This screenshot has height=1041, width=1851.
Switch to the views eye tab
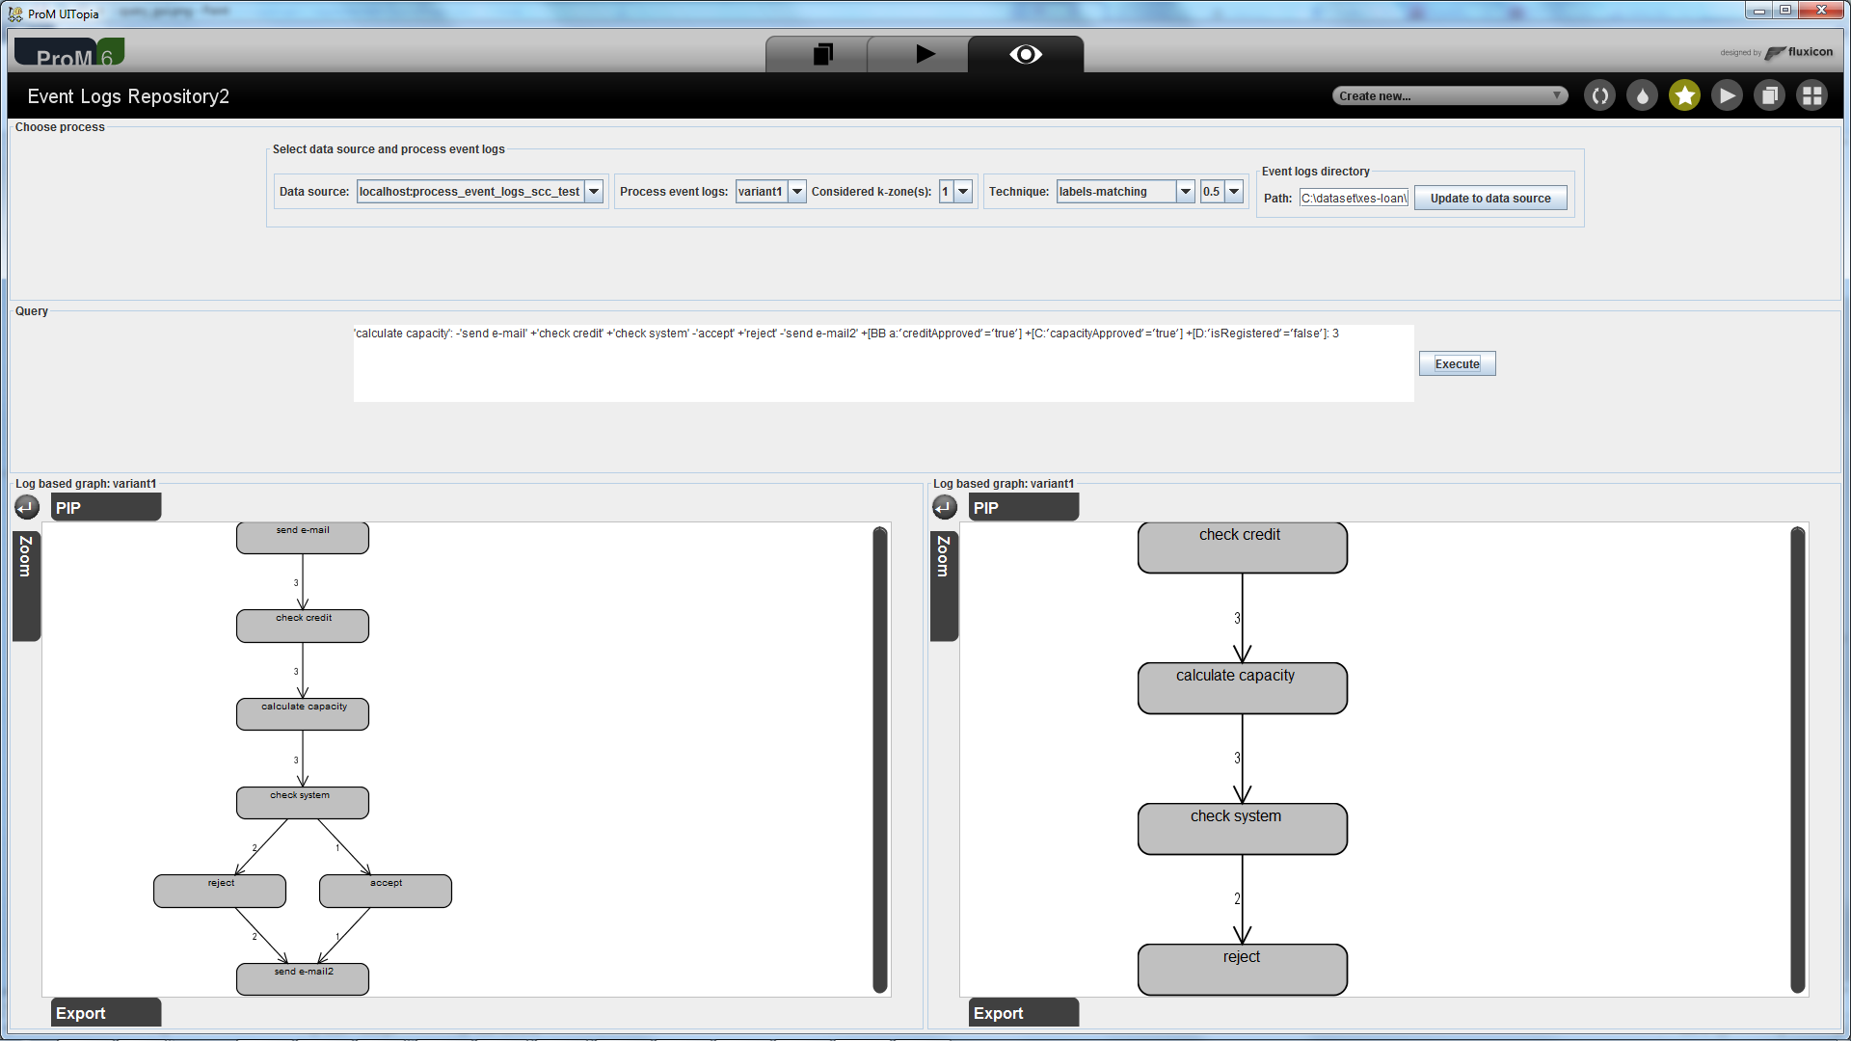(1026, 54)
